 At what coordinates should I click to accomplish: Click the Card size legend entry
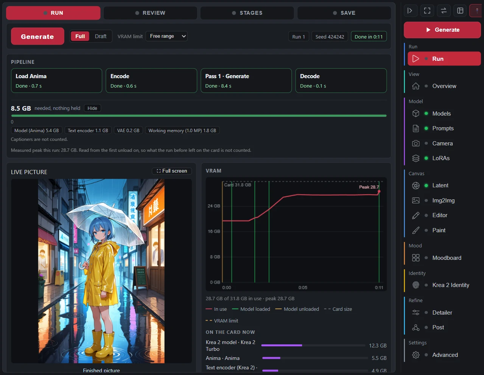(338, 309)
